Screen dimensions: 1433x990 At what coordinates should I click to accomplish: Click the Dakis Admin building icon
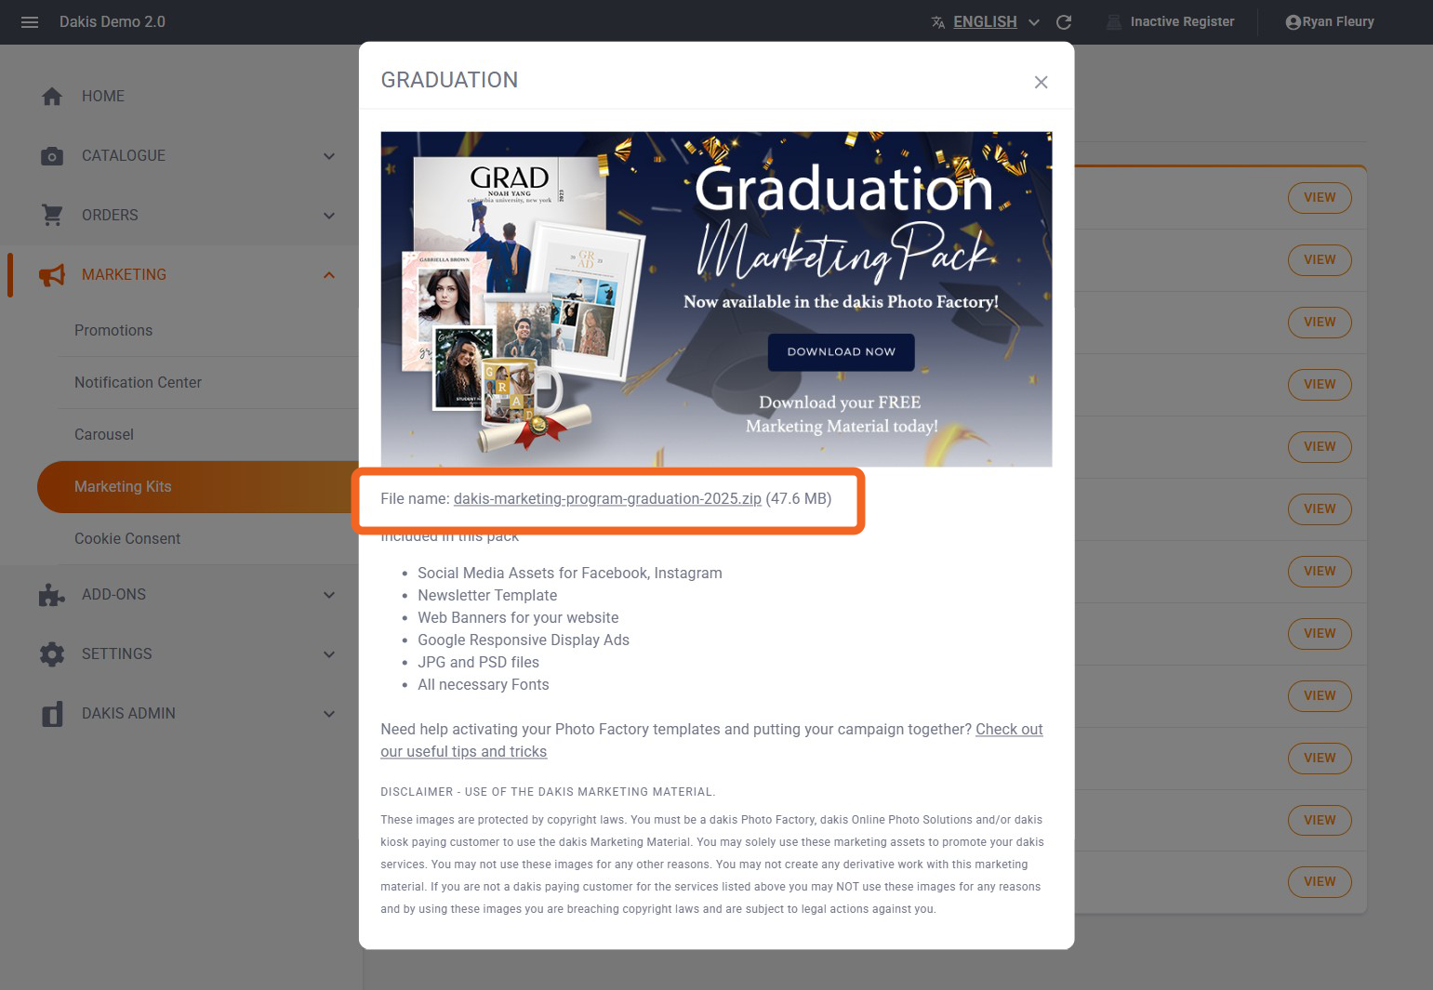pyautogui.click(x=52, y=714)
